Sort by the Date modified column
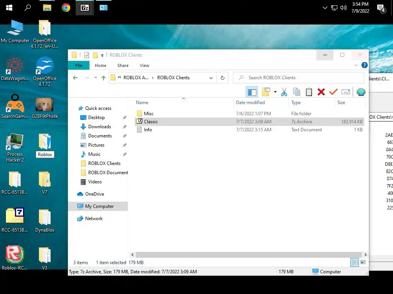 pyautogui.click(x=250, y=103)
